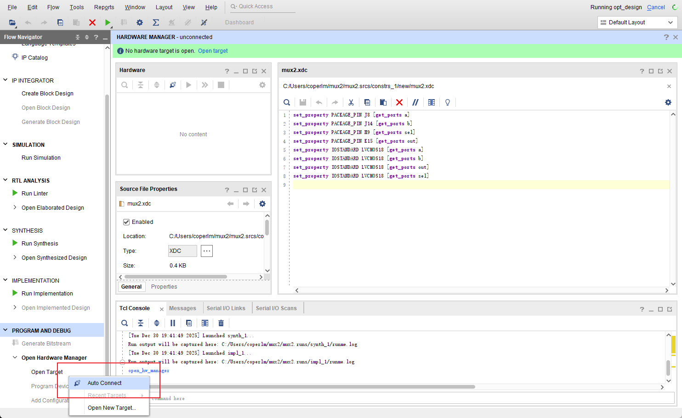
Task: Expand Open Elaborated Design item
Action: [x=15, y=207]
